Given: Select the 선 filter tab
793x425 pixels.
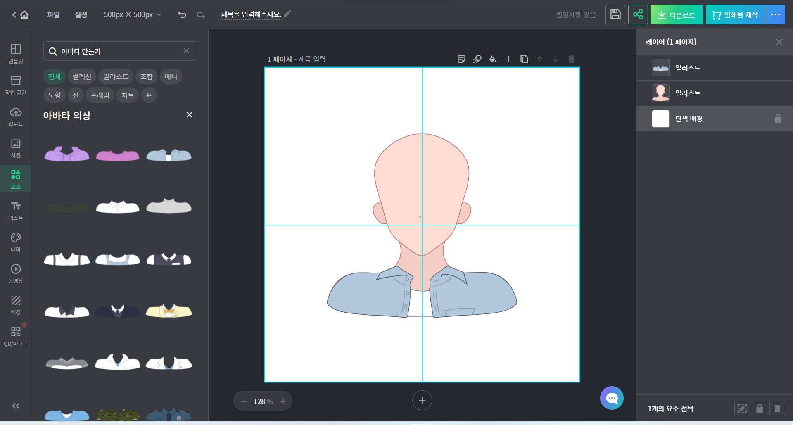Looking at the screenshot, I should (76, 95).
